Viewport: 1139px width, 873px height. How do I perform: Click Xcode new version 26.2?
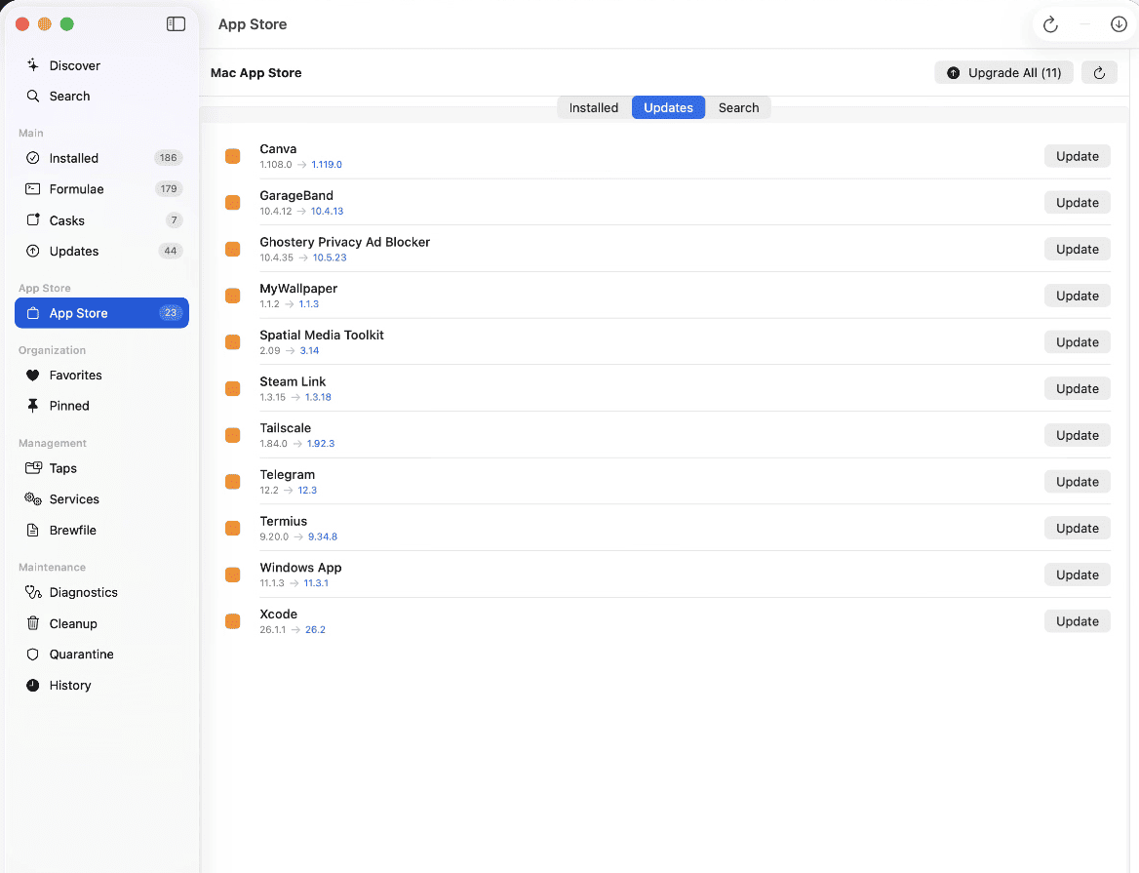point(315,630)
